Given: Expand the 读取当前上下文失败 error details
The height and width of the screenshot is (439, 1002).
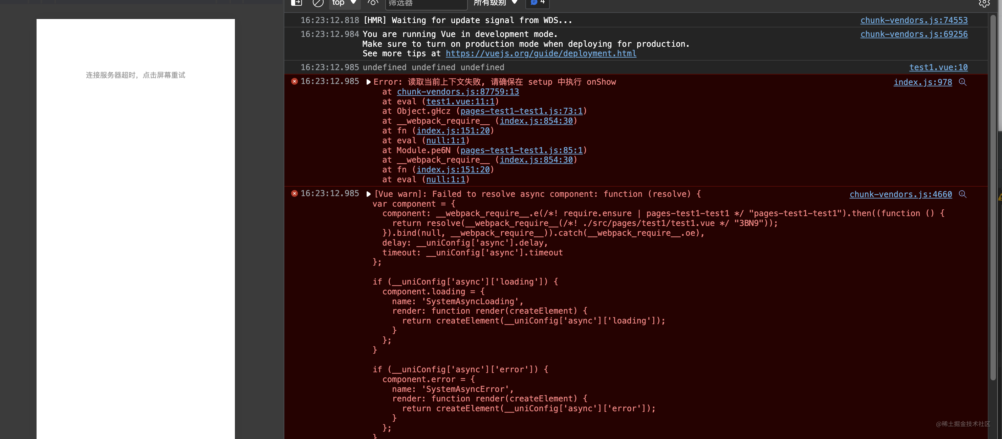Looking at the screenshot, I should pos(368,82).
